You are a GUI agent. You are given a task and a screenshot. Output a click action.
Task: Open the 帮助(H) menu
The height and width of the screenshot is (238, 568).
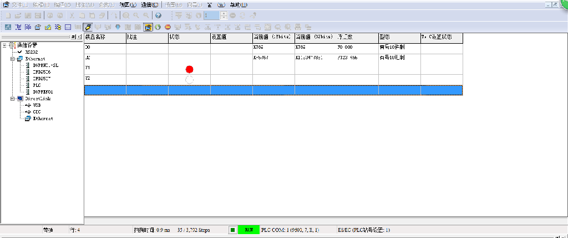point(239,4)
